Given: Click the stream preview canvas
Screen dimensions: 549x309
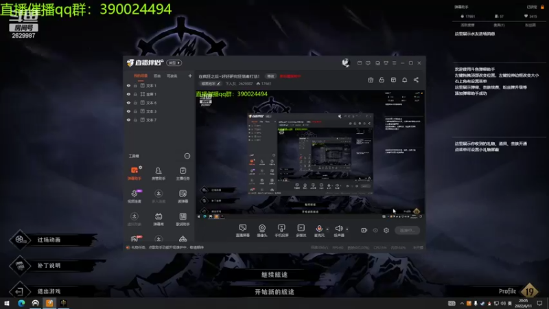Looking at the screenshot, I should coord(309,154).
